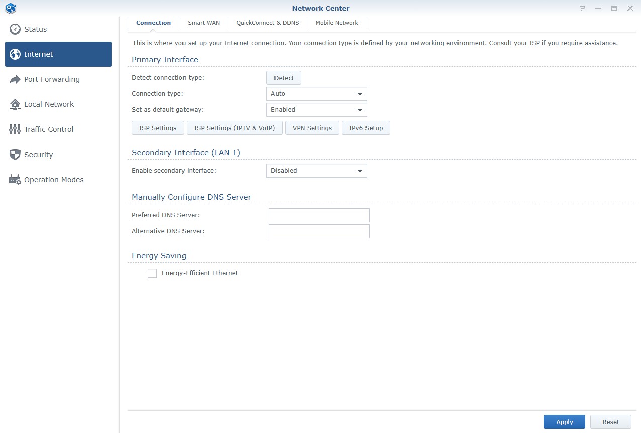This screenshot has width=641, height=433.
Task: Go to the Mobile Network tab
Action: click(x=337, y=23)
